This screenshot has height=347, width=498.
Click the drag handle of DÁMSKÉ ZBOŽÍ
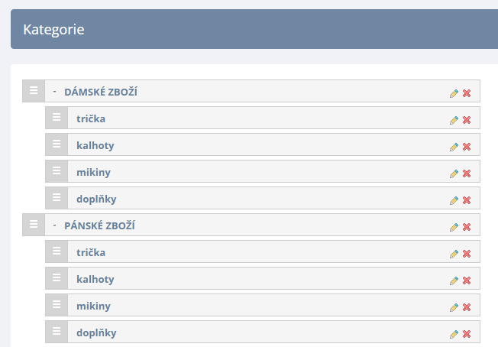pyautogui.click(x=34, y=91)
